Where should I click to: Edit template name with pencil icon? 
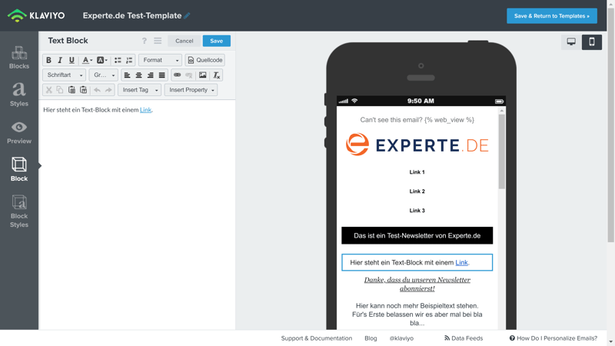(x=187, y=15)
